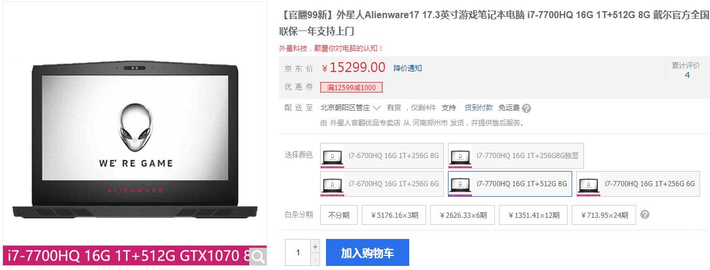The image size is (710, 270).
Task: Click the help icon after installment options
Action: coord(645,215)
